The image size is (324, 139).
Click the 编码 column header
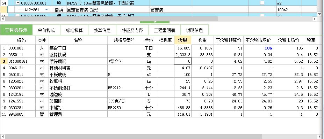pos(21,40)
